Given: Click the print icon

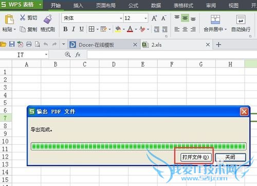Looking at the screenshot, I should click(x=29, y=44).
